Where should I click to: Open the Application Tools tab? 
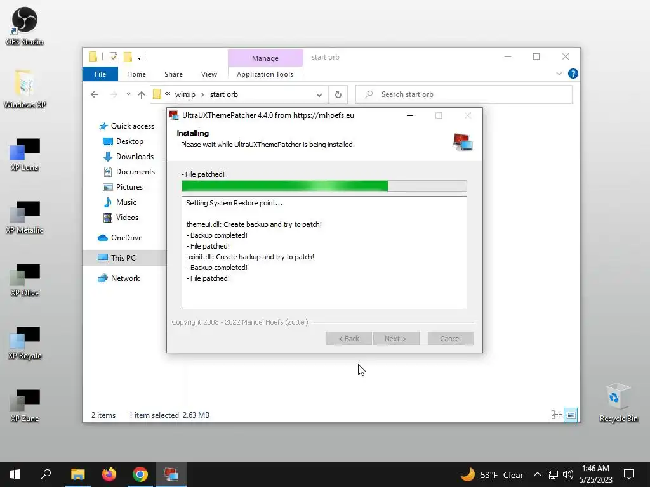click(x=265, y=74)
